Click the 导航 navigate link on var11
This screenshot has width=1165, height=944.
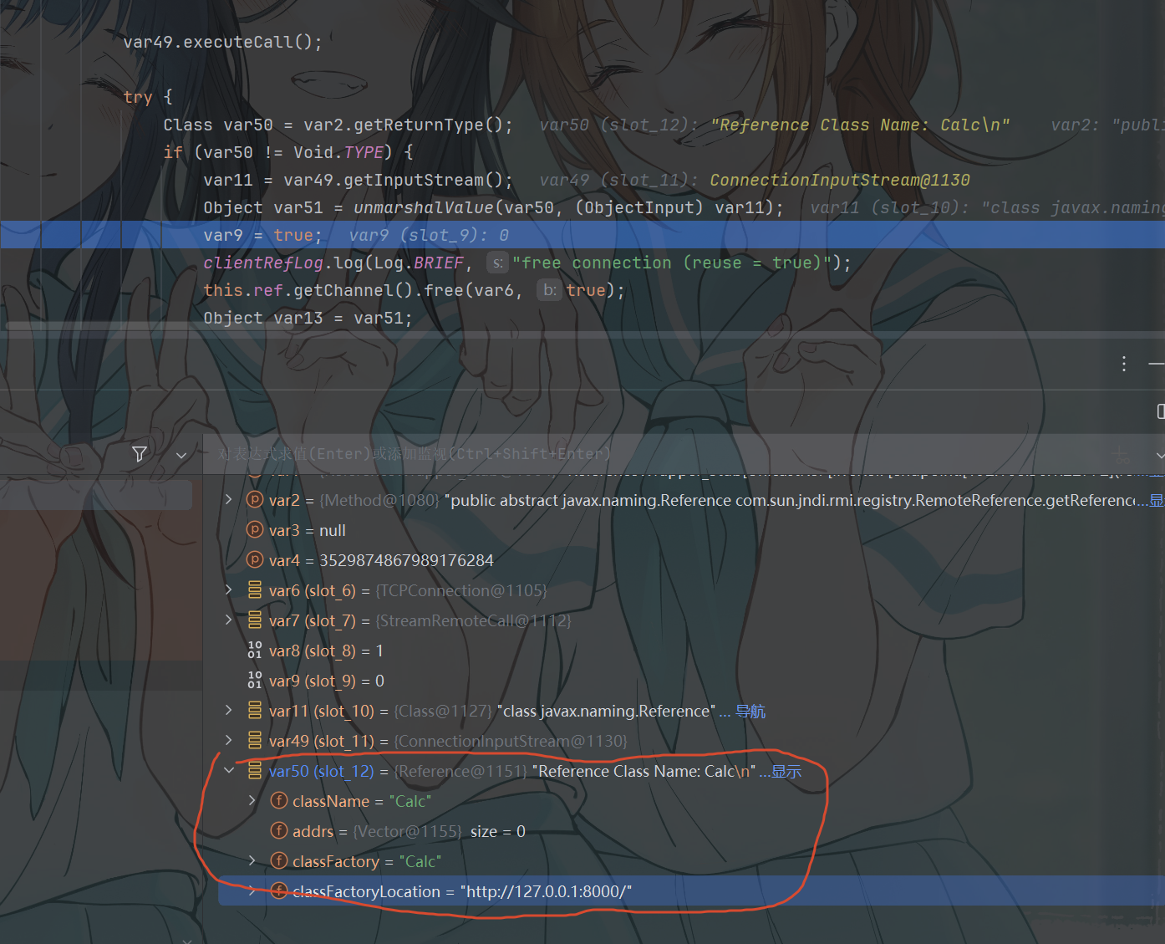click(x=750, y=712)
